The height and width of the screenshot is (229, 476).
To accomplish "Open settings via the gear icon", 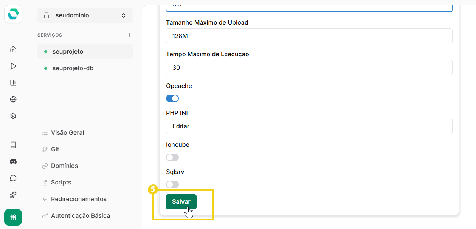I will coord(13,115).
